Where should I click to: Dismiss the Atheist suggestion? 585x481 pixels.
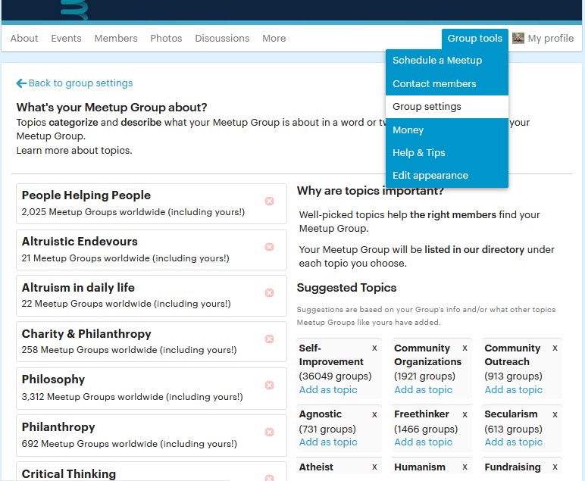click(374, 467)
